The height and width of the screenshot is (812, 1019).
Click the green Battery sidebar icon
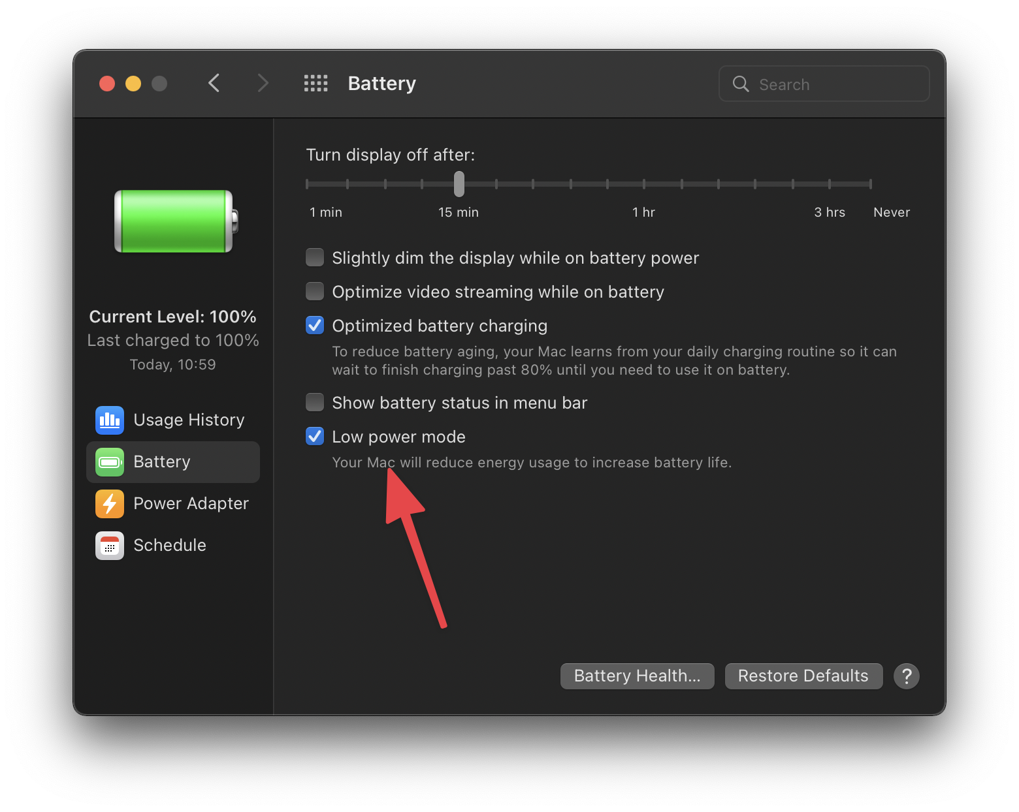(109, 461)
